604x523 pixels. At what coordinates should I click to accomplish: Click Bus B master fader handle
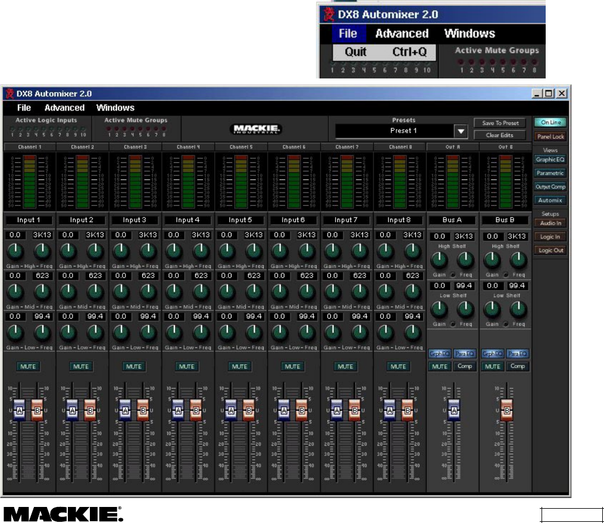pyautogui.click(x=506, y=410)
